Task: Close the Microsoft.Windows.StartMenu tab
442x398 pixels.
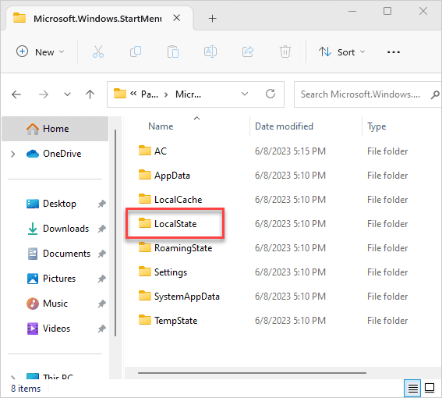Action: click(x=177, y=18)
